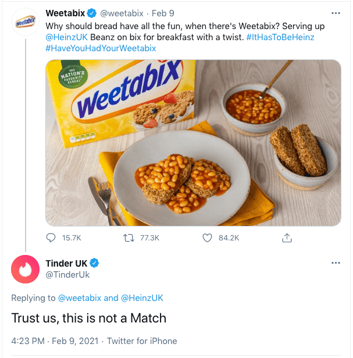Click the Tinder UK display name
The image size is (353, 358).
tap(66, 263)
